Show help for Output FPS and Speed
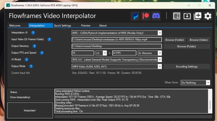This screenshot has width=217, height=121. (x=42, y=53)
